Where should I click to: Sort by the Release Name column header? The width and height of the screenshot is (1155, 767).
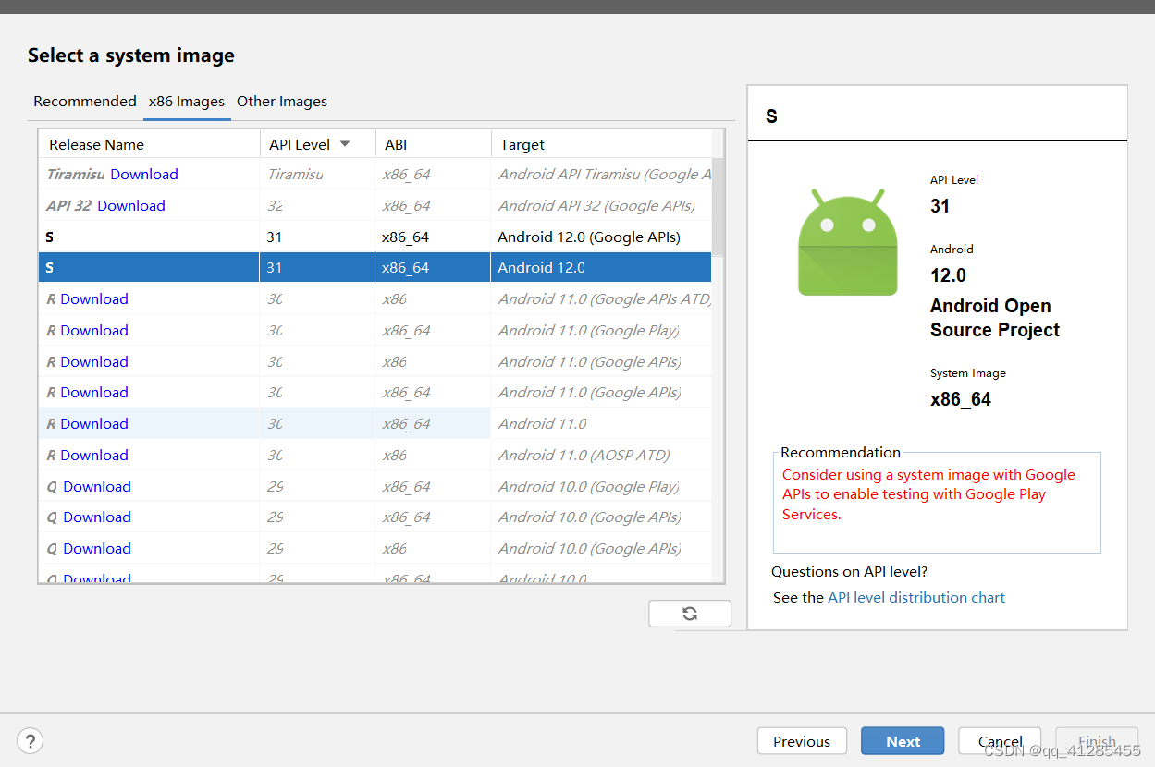150,144
